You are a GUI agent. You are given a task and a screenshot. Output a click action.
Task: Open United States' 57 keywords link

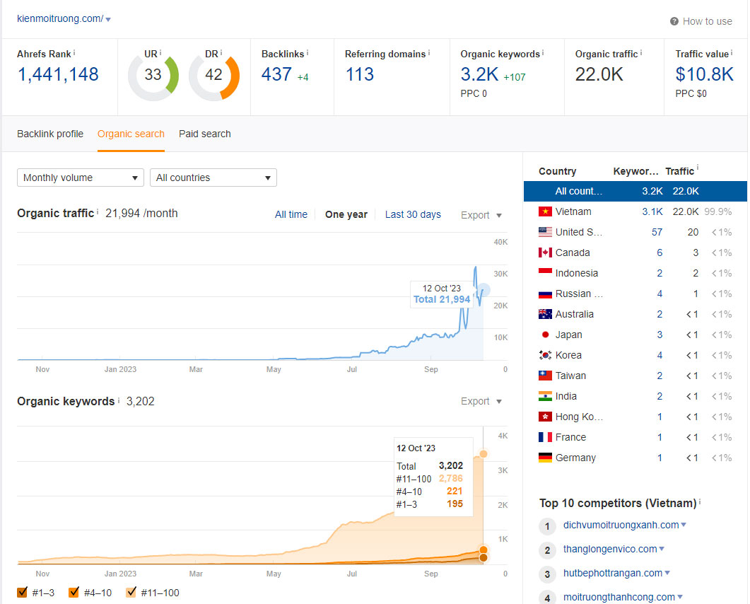point(657,232)
